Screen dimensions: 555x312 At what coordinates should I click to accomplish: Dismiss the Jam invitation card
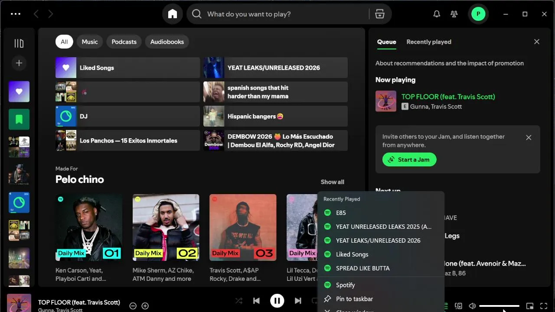529,137
